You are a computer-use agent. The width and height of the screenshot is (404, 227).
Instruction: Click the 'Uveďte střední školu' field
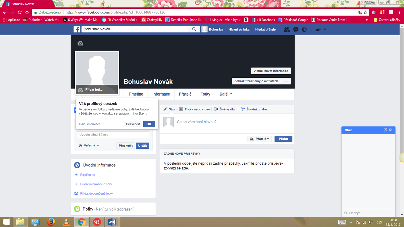pyautogui.click(x=113, y=135)
